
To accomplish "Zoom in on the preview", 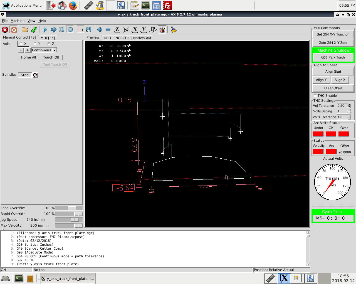I will coord(100,30).
